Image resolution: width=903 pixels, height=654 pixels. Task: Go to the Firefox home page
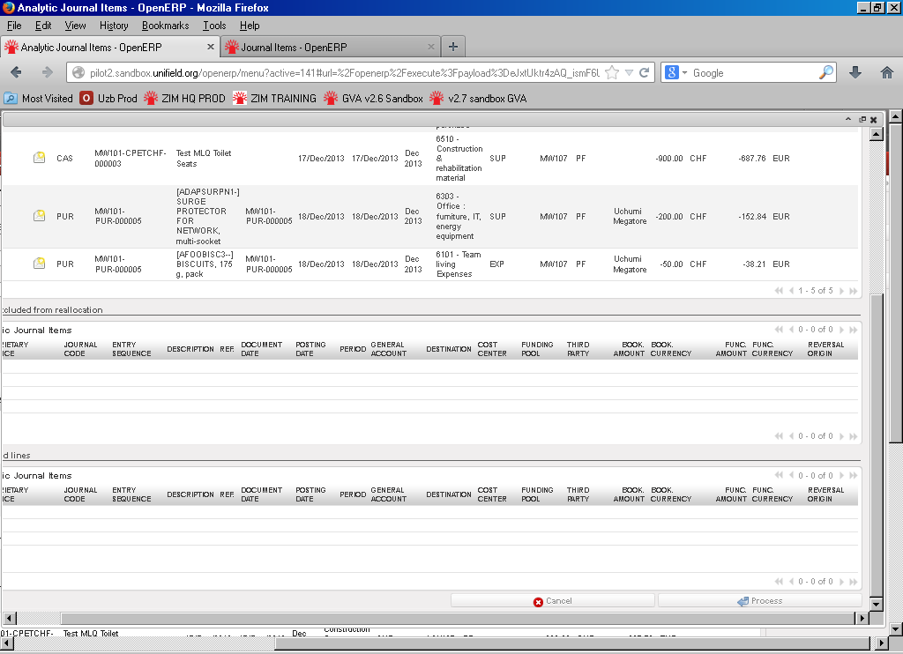pos(886,73)
